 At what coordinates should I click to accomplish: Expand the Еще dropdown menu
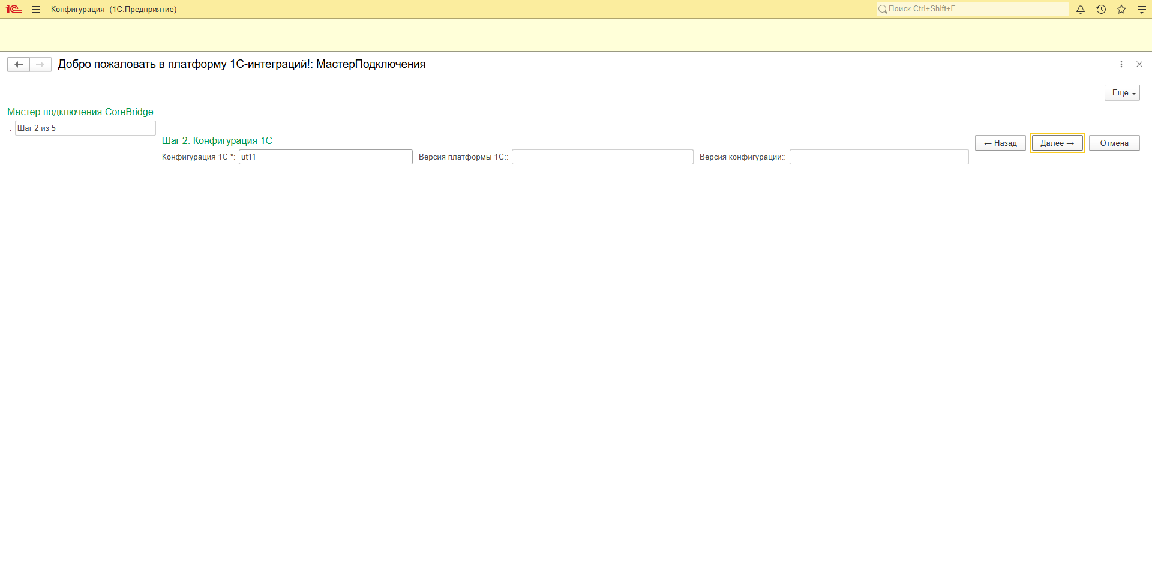click(1122, 92)
